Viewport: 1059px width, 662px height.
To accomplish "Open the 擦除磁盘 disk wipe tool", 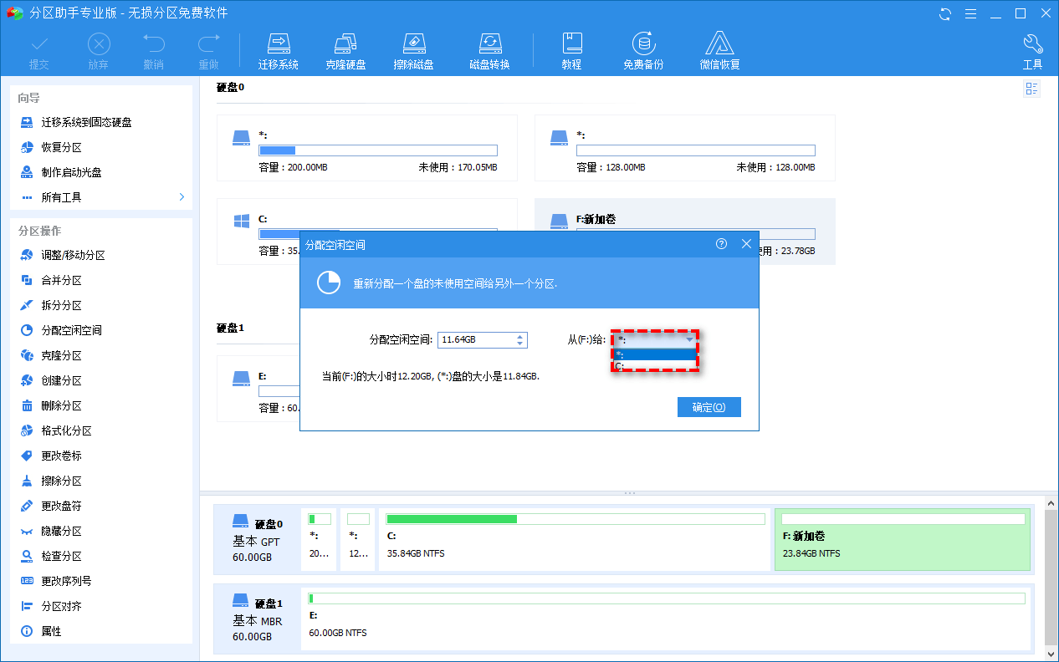I will point(414,48).
